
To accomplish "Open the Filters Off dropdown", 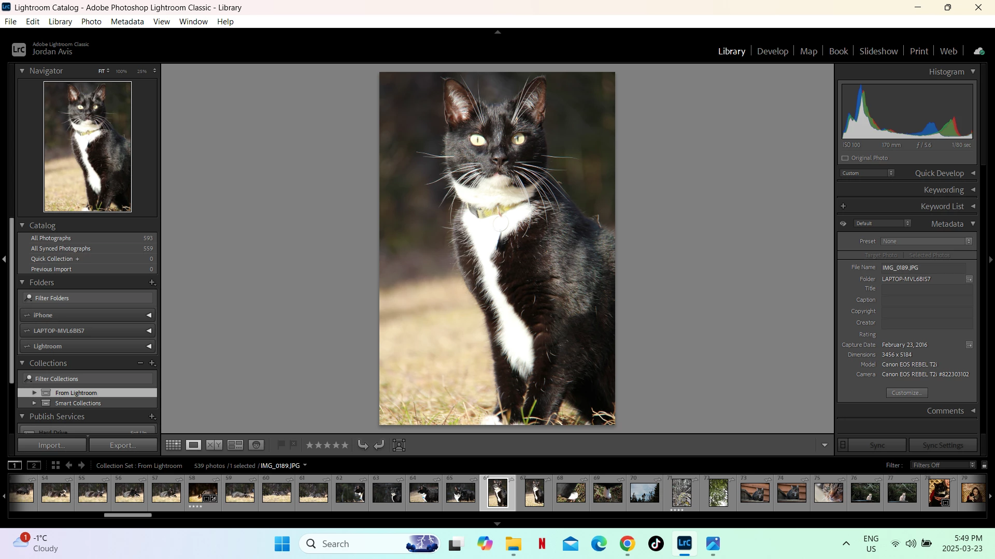I will click(943, 465).
